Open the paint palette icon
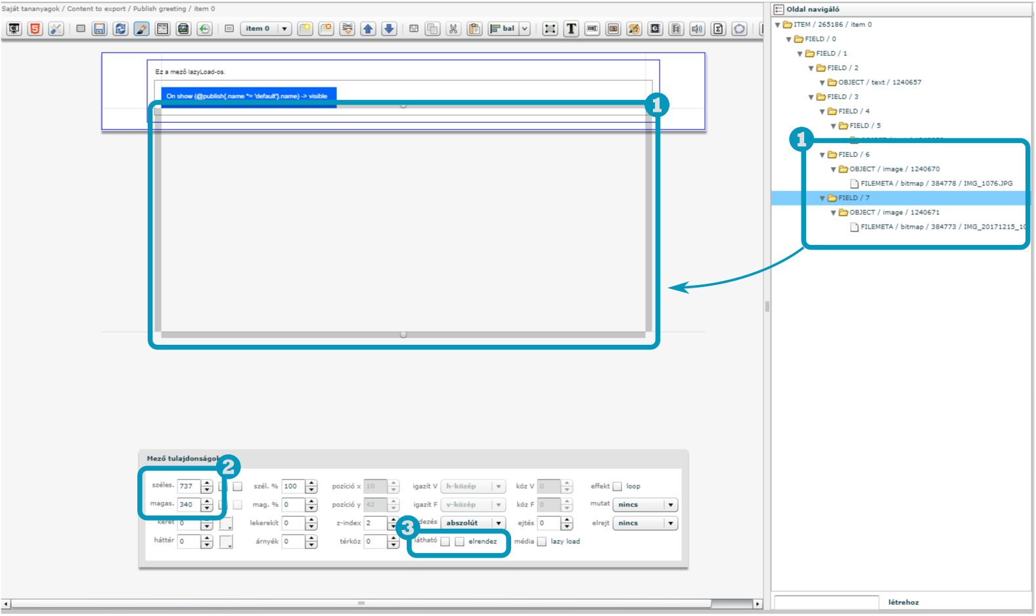 (634, 29)
